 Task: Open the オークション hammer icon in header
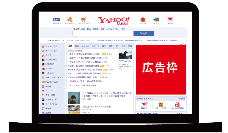point(70,19)
